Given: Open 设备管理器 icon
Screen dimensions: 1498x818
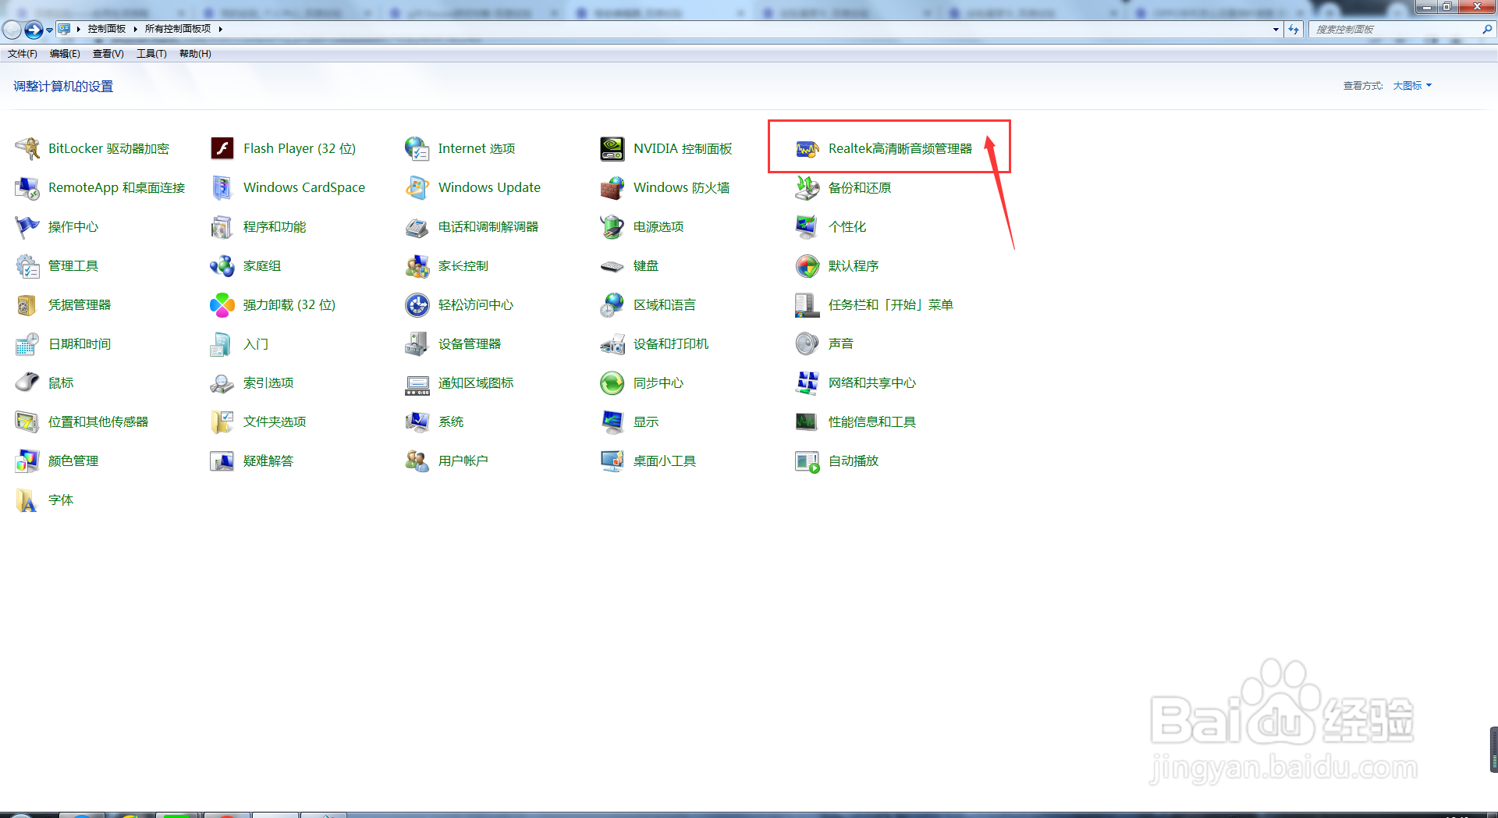Looking at the screenshot, I should point(417,343).
